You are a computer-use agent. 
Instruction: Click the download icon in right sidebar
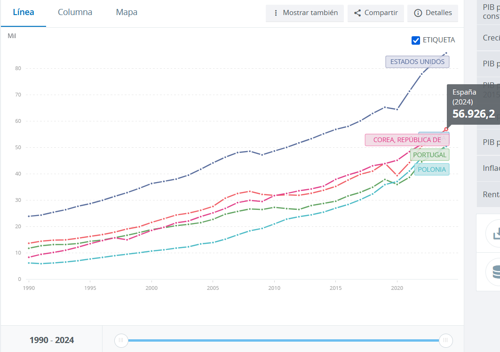(x=496, y=233)
